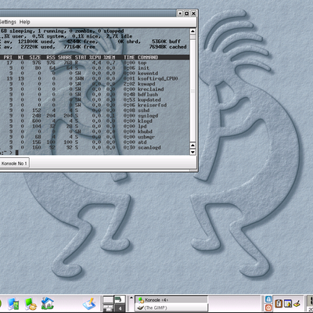Launch the pencil editor icon in panel
Image resolution: width=313 pixels, height=313 pixels.
click(89, 304)
